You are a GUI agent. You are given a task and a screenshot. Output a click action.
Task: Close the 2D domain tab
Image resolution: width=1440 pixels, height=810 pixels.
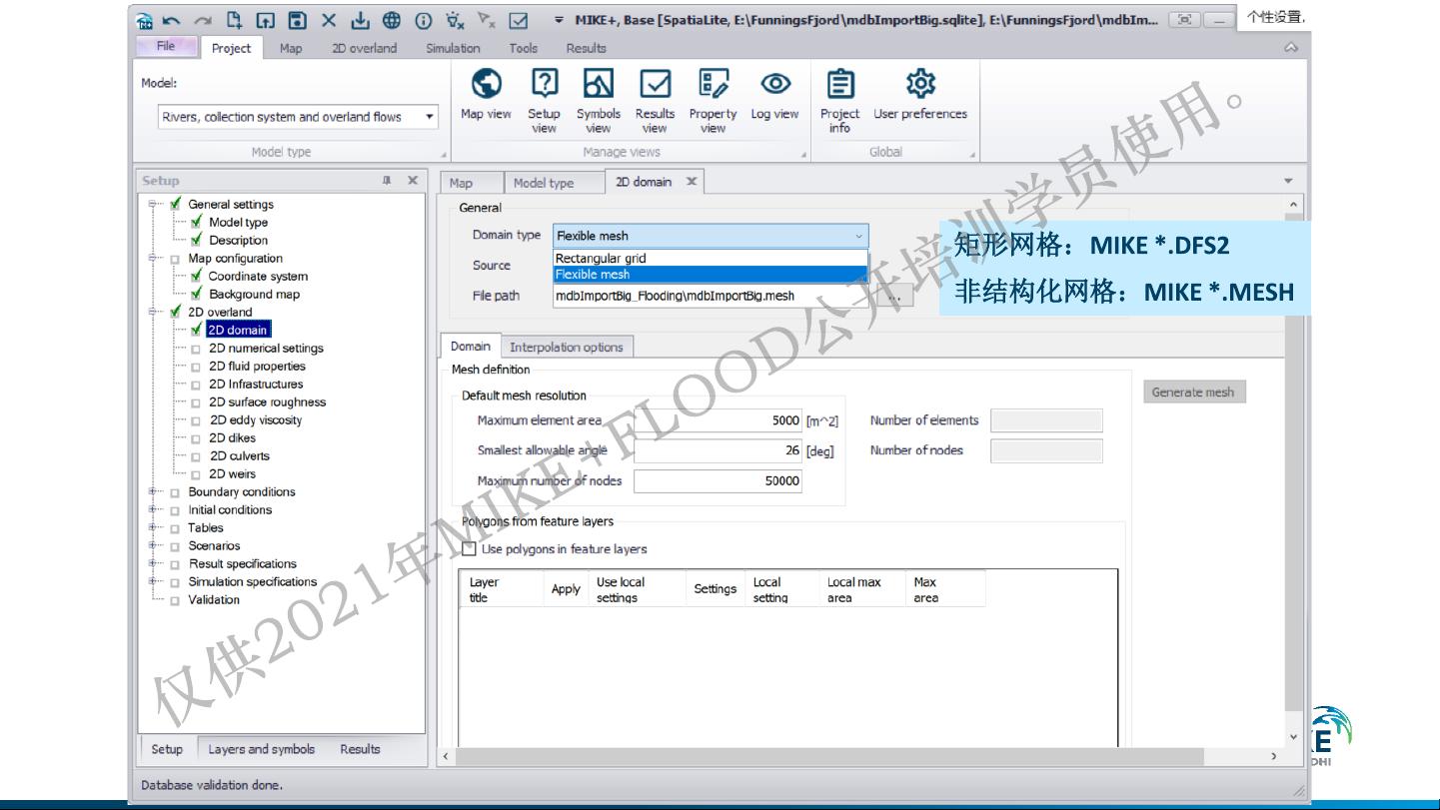tap(691, 182)
